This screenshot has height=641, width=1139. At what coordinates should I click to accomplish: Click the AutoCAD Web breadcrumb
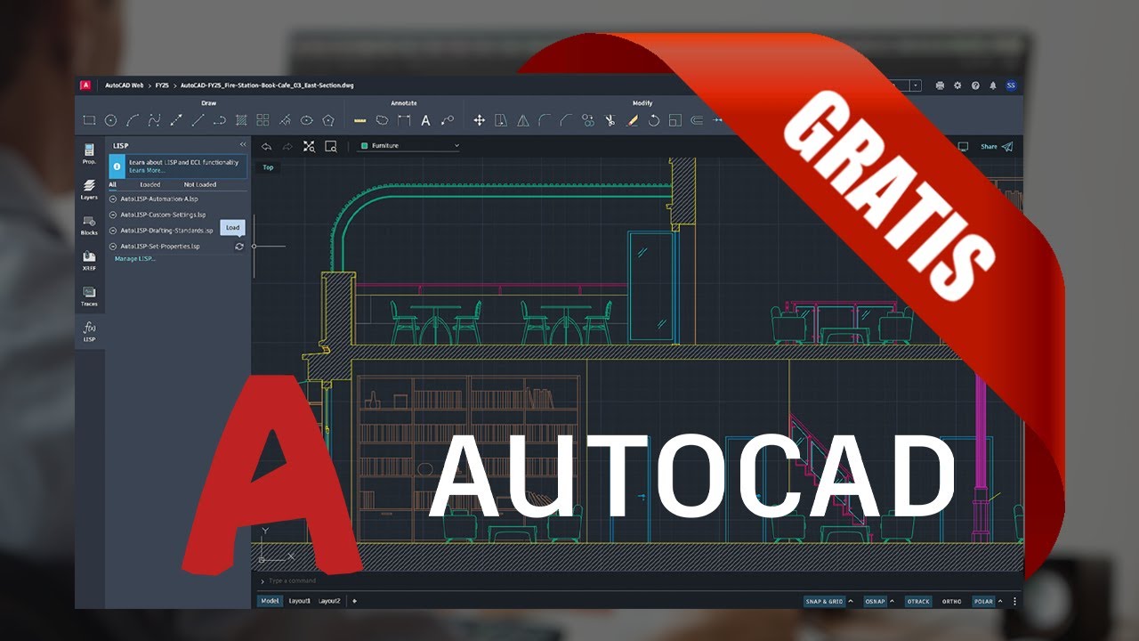pyautogui.click(x=124, y=85)
